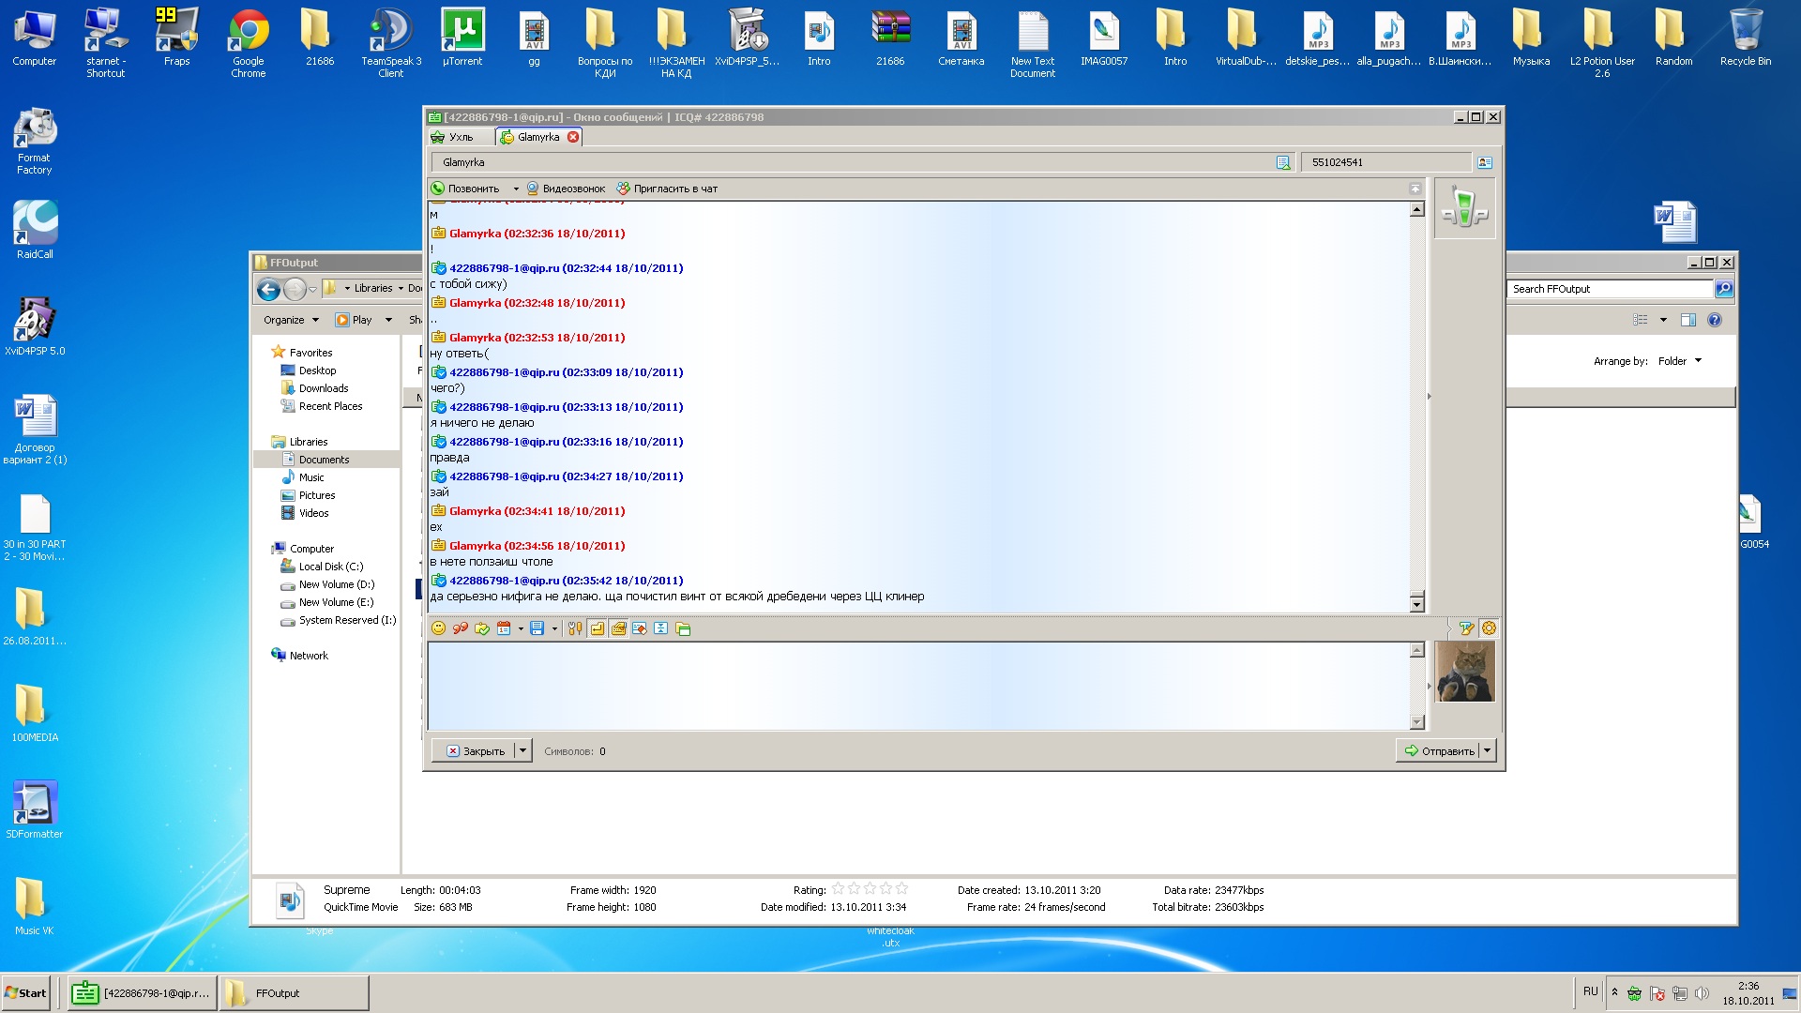This screenshot has height=1013, width=1801.
Task: Open contact details card icon
Action: click(x=1484, y=162)
